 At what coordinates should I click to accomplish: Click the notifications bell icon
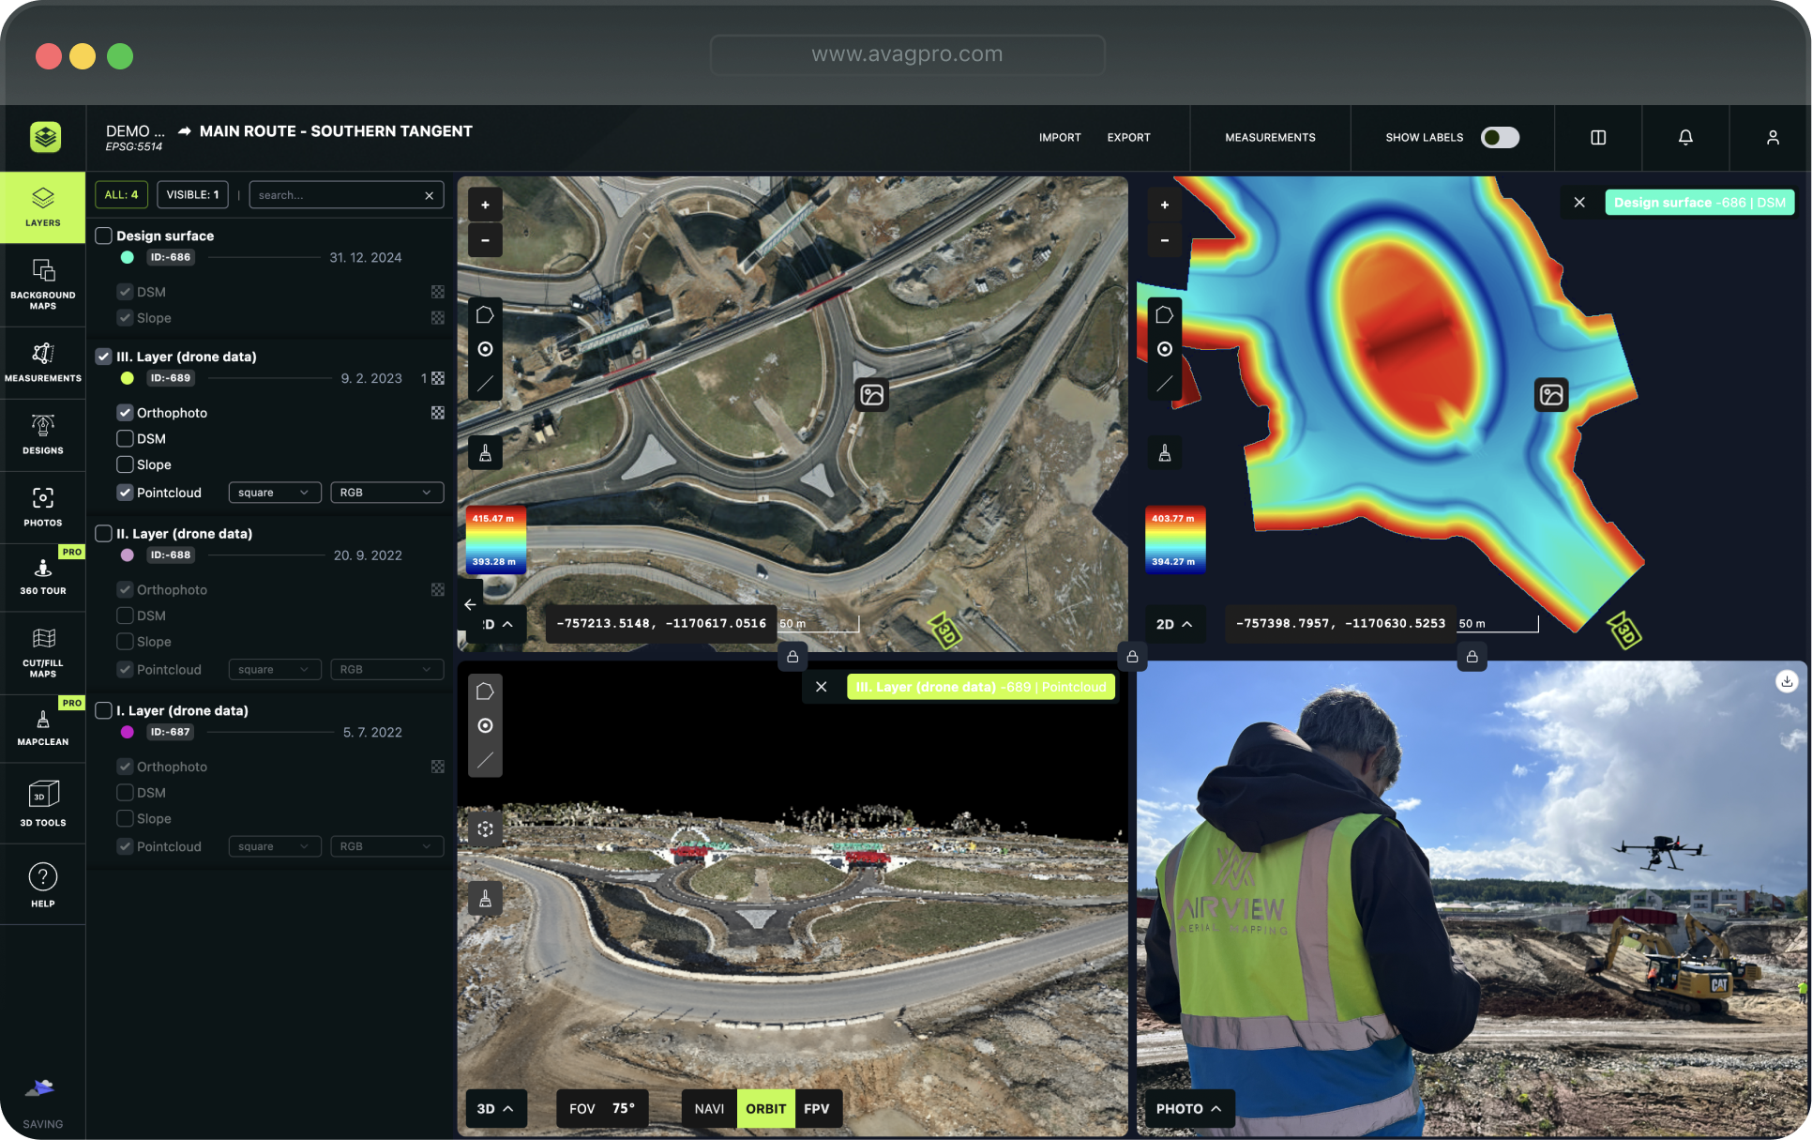pyautogui.click(x=1684, y=137)
